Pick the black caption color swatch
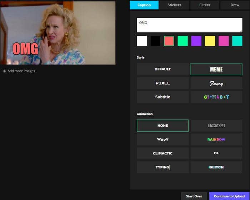 coord(155,41)
